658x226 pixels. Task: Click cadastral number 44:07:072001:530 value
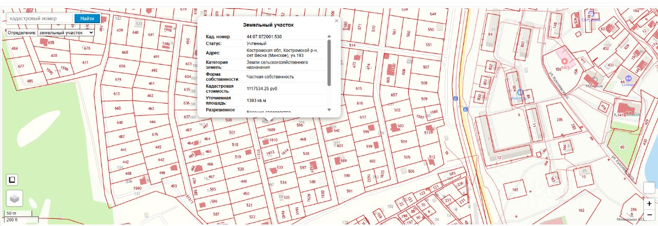[264, 37]
